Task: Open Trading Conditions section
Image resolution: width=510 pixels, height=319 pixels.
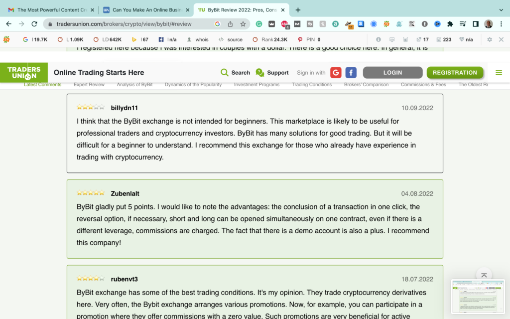Action: pyautogui.click(x=312, y=85)
